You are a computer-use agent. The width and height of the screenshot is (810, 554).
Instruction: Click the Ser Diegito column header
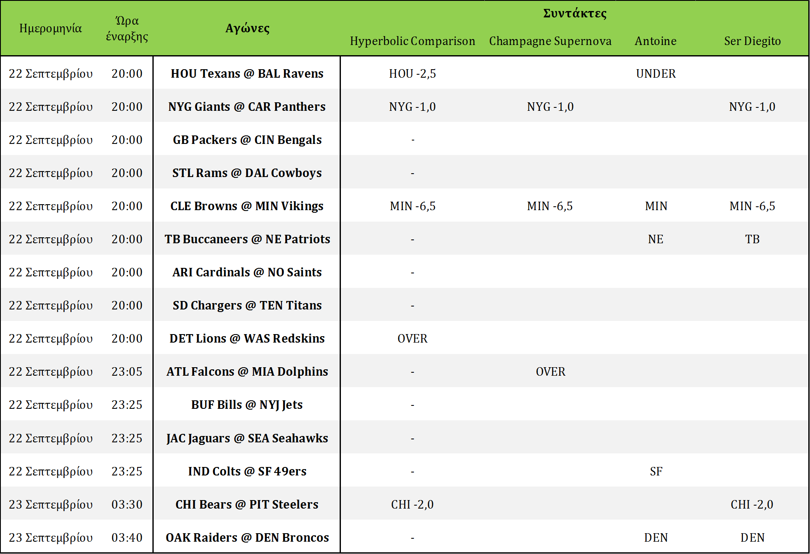[x=752, y=41]
